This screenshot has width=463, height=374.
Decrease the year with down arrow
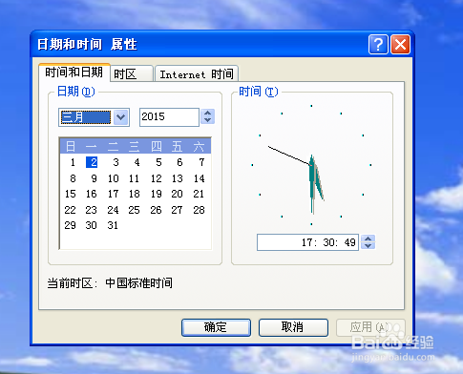(x=207, y=120)
